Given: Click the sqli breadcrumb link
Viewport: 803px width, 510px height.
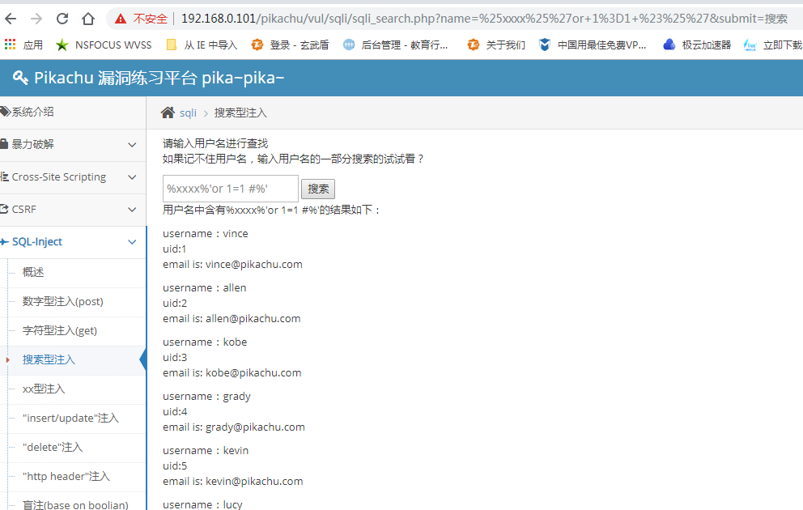Looking at the screenshot, I should [x=188, y=113].
